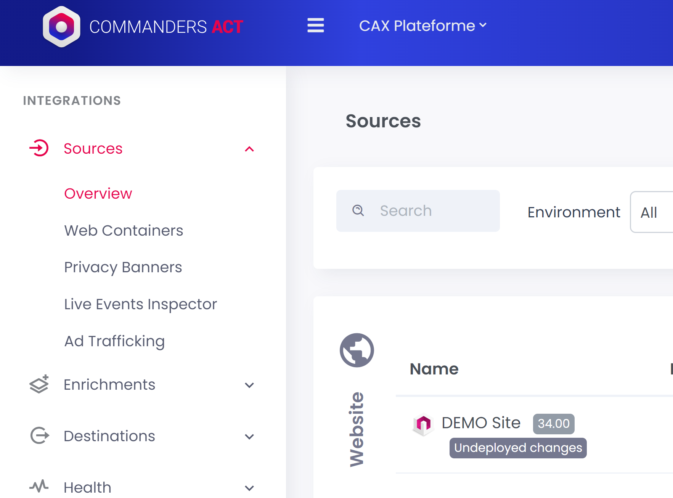Click the search magnifier icon
The width and height of the screenshot is (673, 498).
[358, 210]
